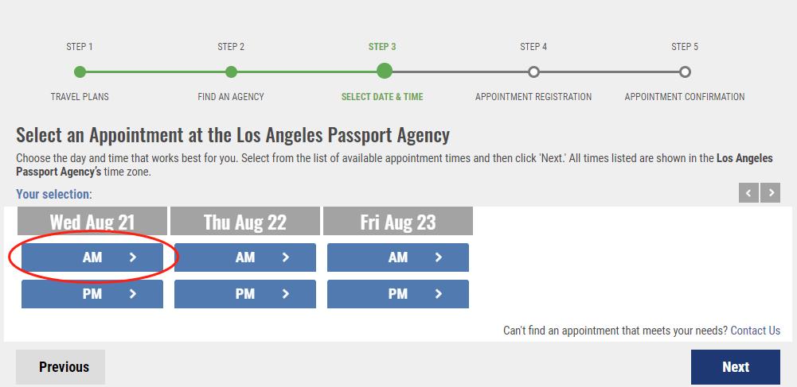Click the Step 4 Appointment Registration circle
Screen dimensions: 797x387
click(x=533, y=72)
